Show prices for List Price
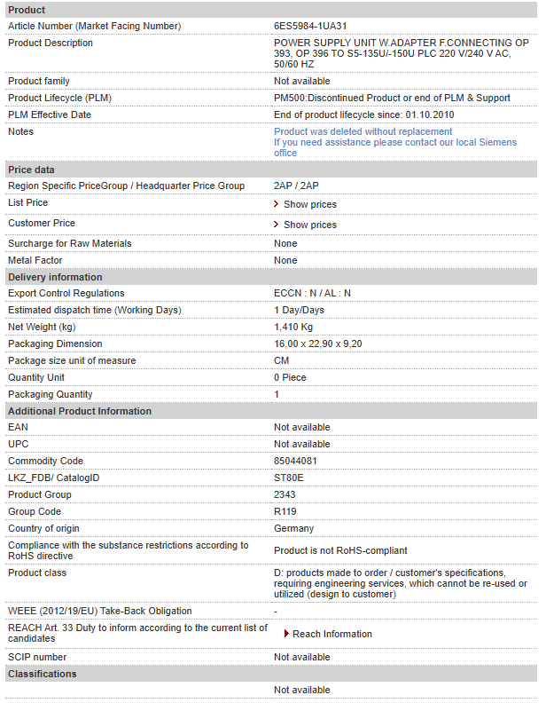This screenshot has height=703, width=546. pos(310,204)
